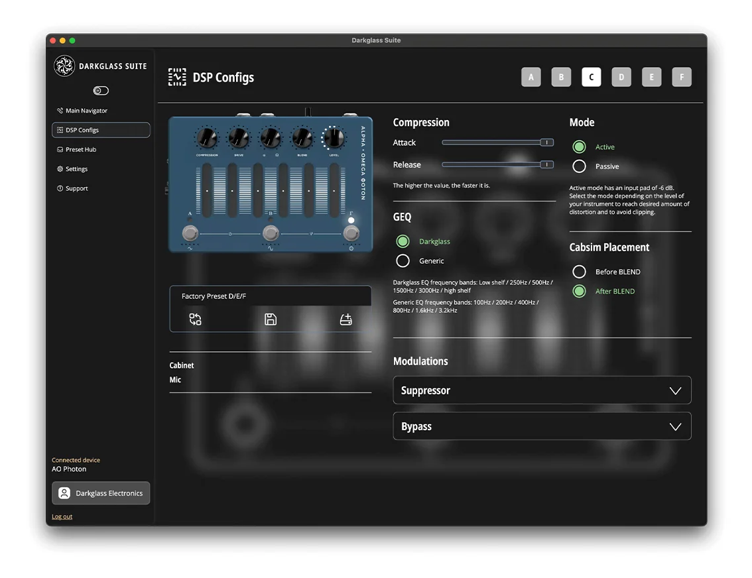This screenshot has width=752, height=578.
Task: Switch to preset slot B
Action: point(561,77)
